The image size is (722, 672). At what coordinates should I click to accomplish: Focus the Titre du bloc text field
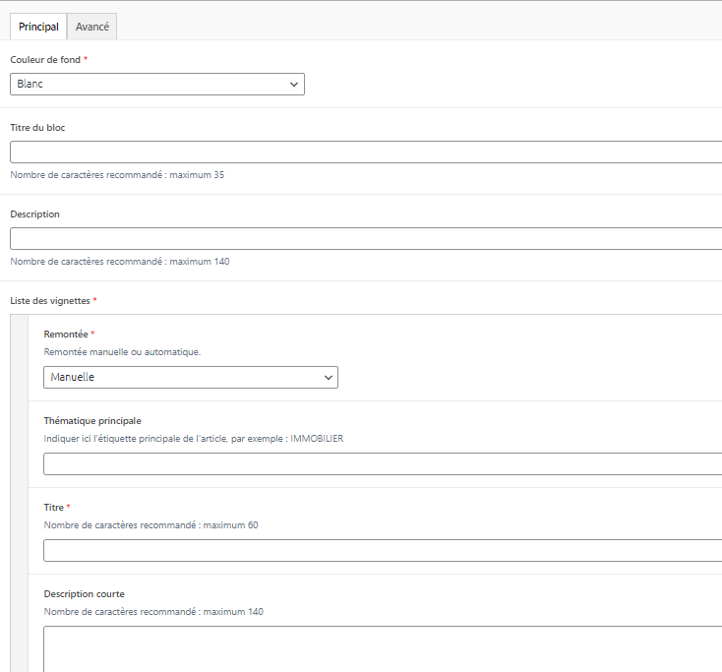[x=366, y=152]
